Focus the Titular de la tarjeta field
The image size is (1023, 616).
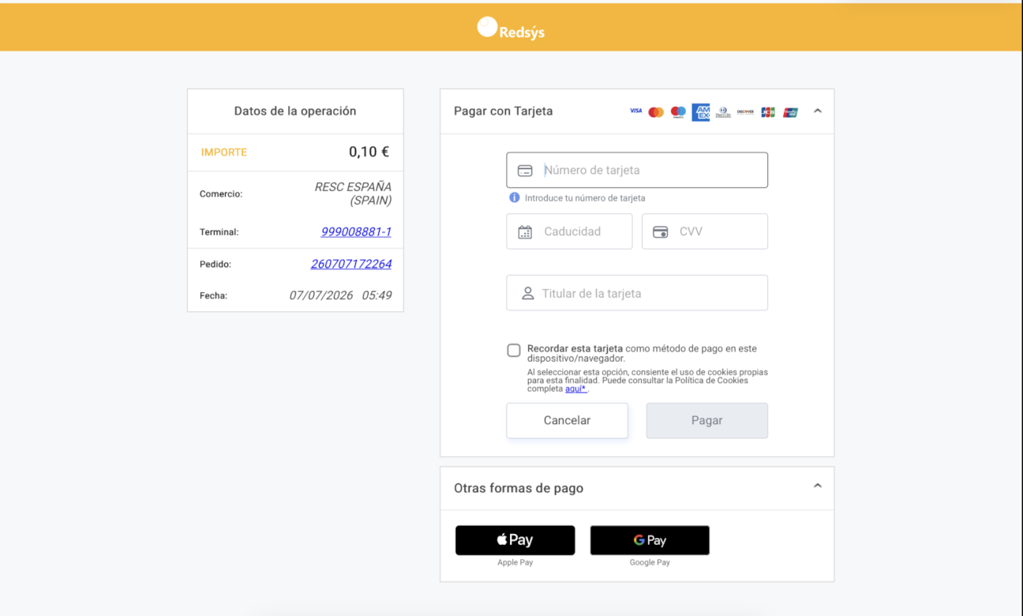coord(637,293)
